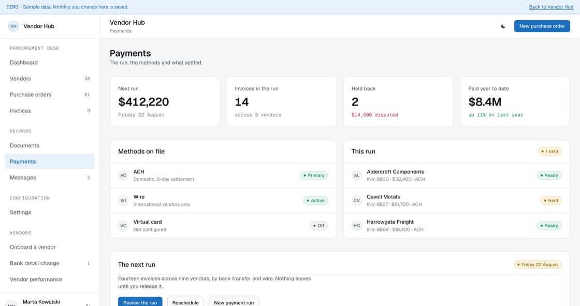
Task: Click the AL avatar for Aldercroft Components
Action: click(357, 176)
